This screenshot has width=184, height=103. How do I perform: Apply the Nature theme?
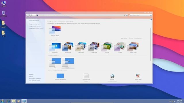[107, 47]
